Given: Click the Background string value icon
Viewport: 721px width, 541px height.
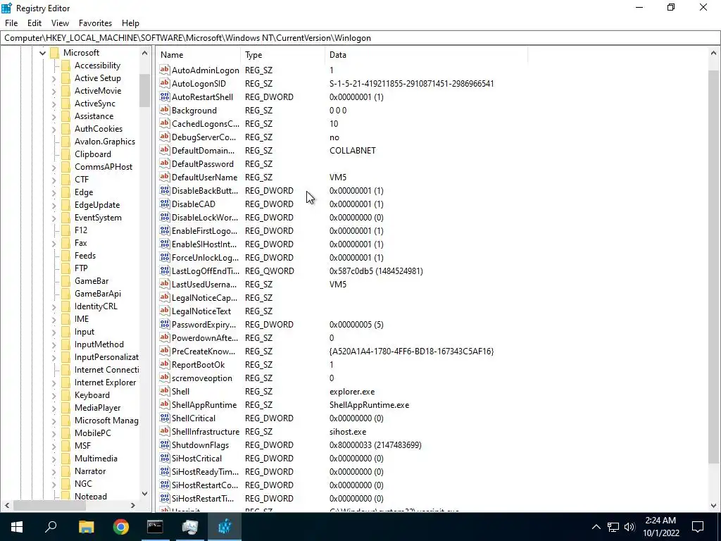Looking at the screenshot, I should pyautogui.click(x=164, y=110).
